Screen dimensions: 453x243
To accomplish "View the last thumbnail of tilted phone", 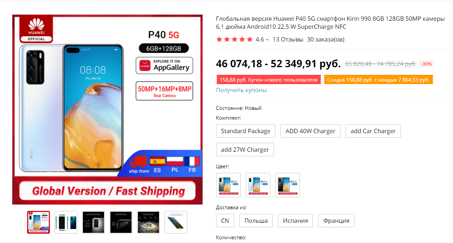I will 176,222.
